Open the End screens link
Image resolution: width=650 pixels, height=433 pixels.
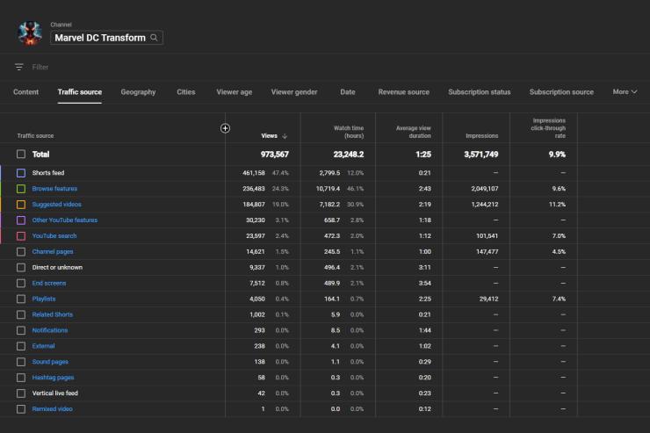[49, 283]
